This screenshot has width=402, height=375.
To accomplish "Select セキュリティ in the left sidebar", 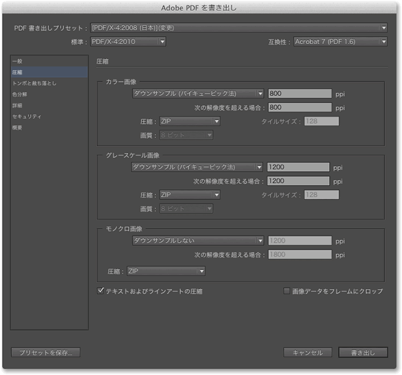I will click(27, 117).
